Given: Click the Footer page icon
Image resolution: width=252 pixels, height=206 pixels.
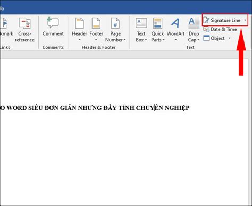Looking at the screenshot, I should [x=96, y=23].
